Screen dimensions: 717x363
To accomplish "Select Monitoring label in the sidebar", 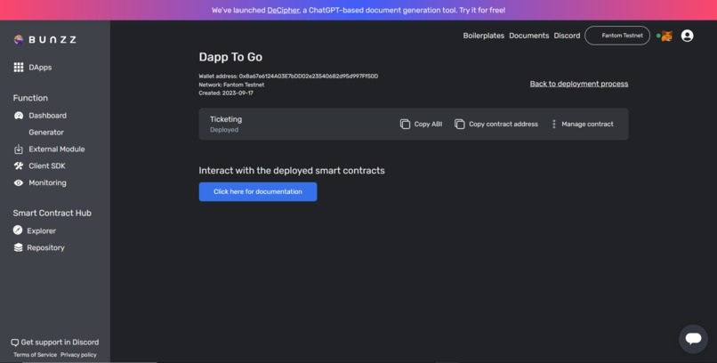I will (x=47, y=183).
